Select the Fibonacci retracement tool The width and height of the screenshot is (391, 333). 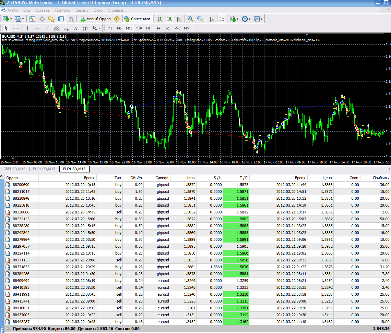click(66, 28)
